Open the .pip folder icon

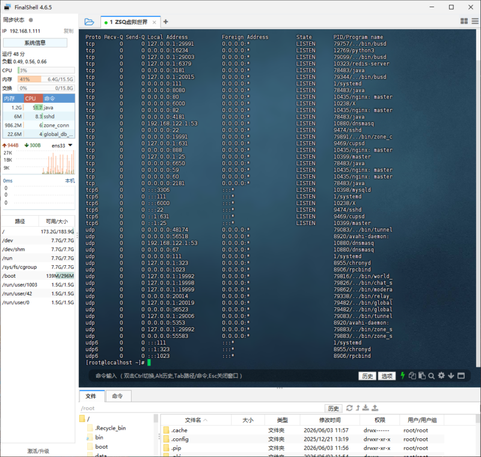[167, 448]
